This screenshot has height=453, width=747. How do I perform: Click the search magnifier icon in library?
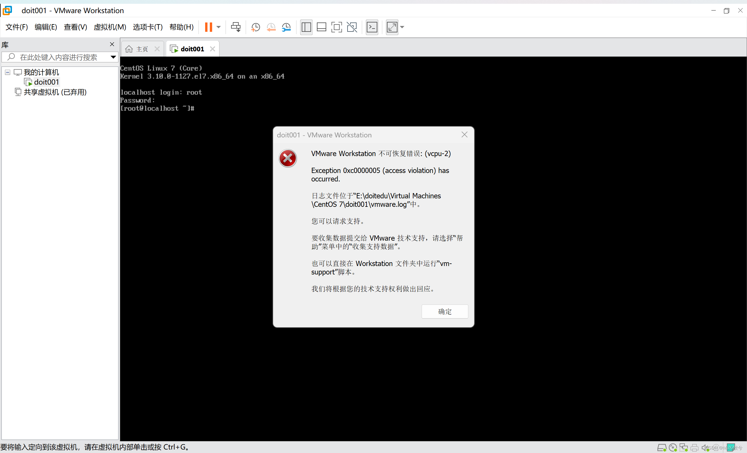11,57
